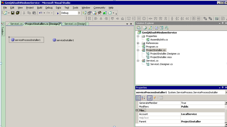Viewport: 227px width, 127px height.
Task: Select the serviceProcessInstaller1 component
Action: pos(26,40)
